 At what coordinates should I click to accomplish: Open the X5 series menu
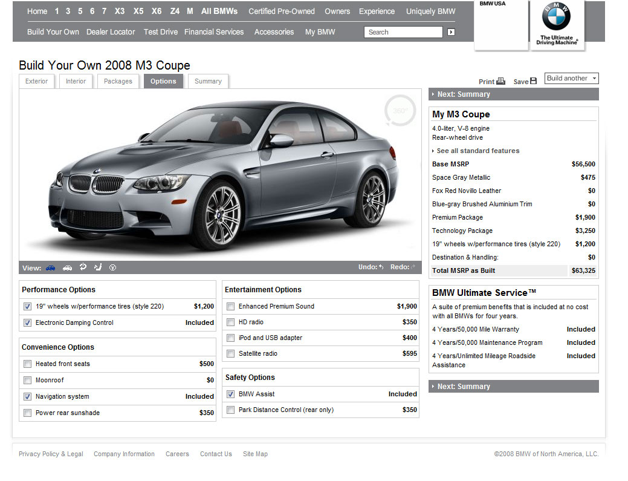tap(138, 11)
